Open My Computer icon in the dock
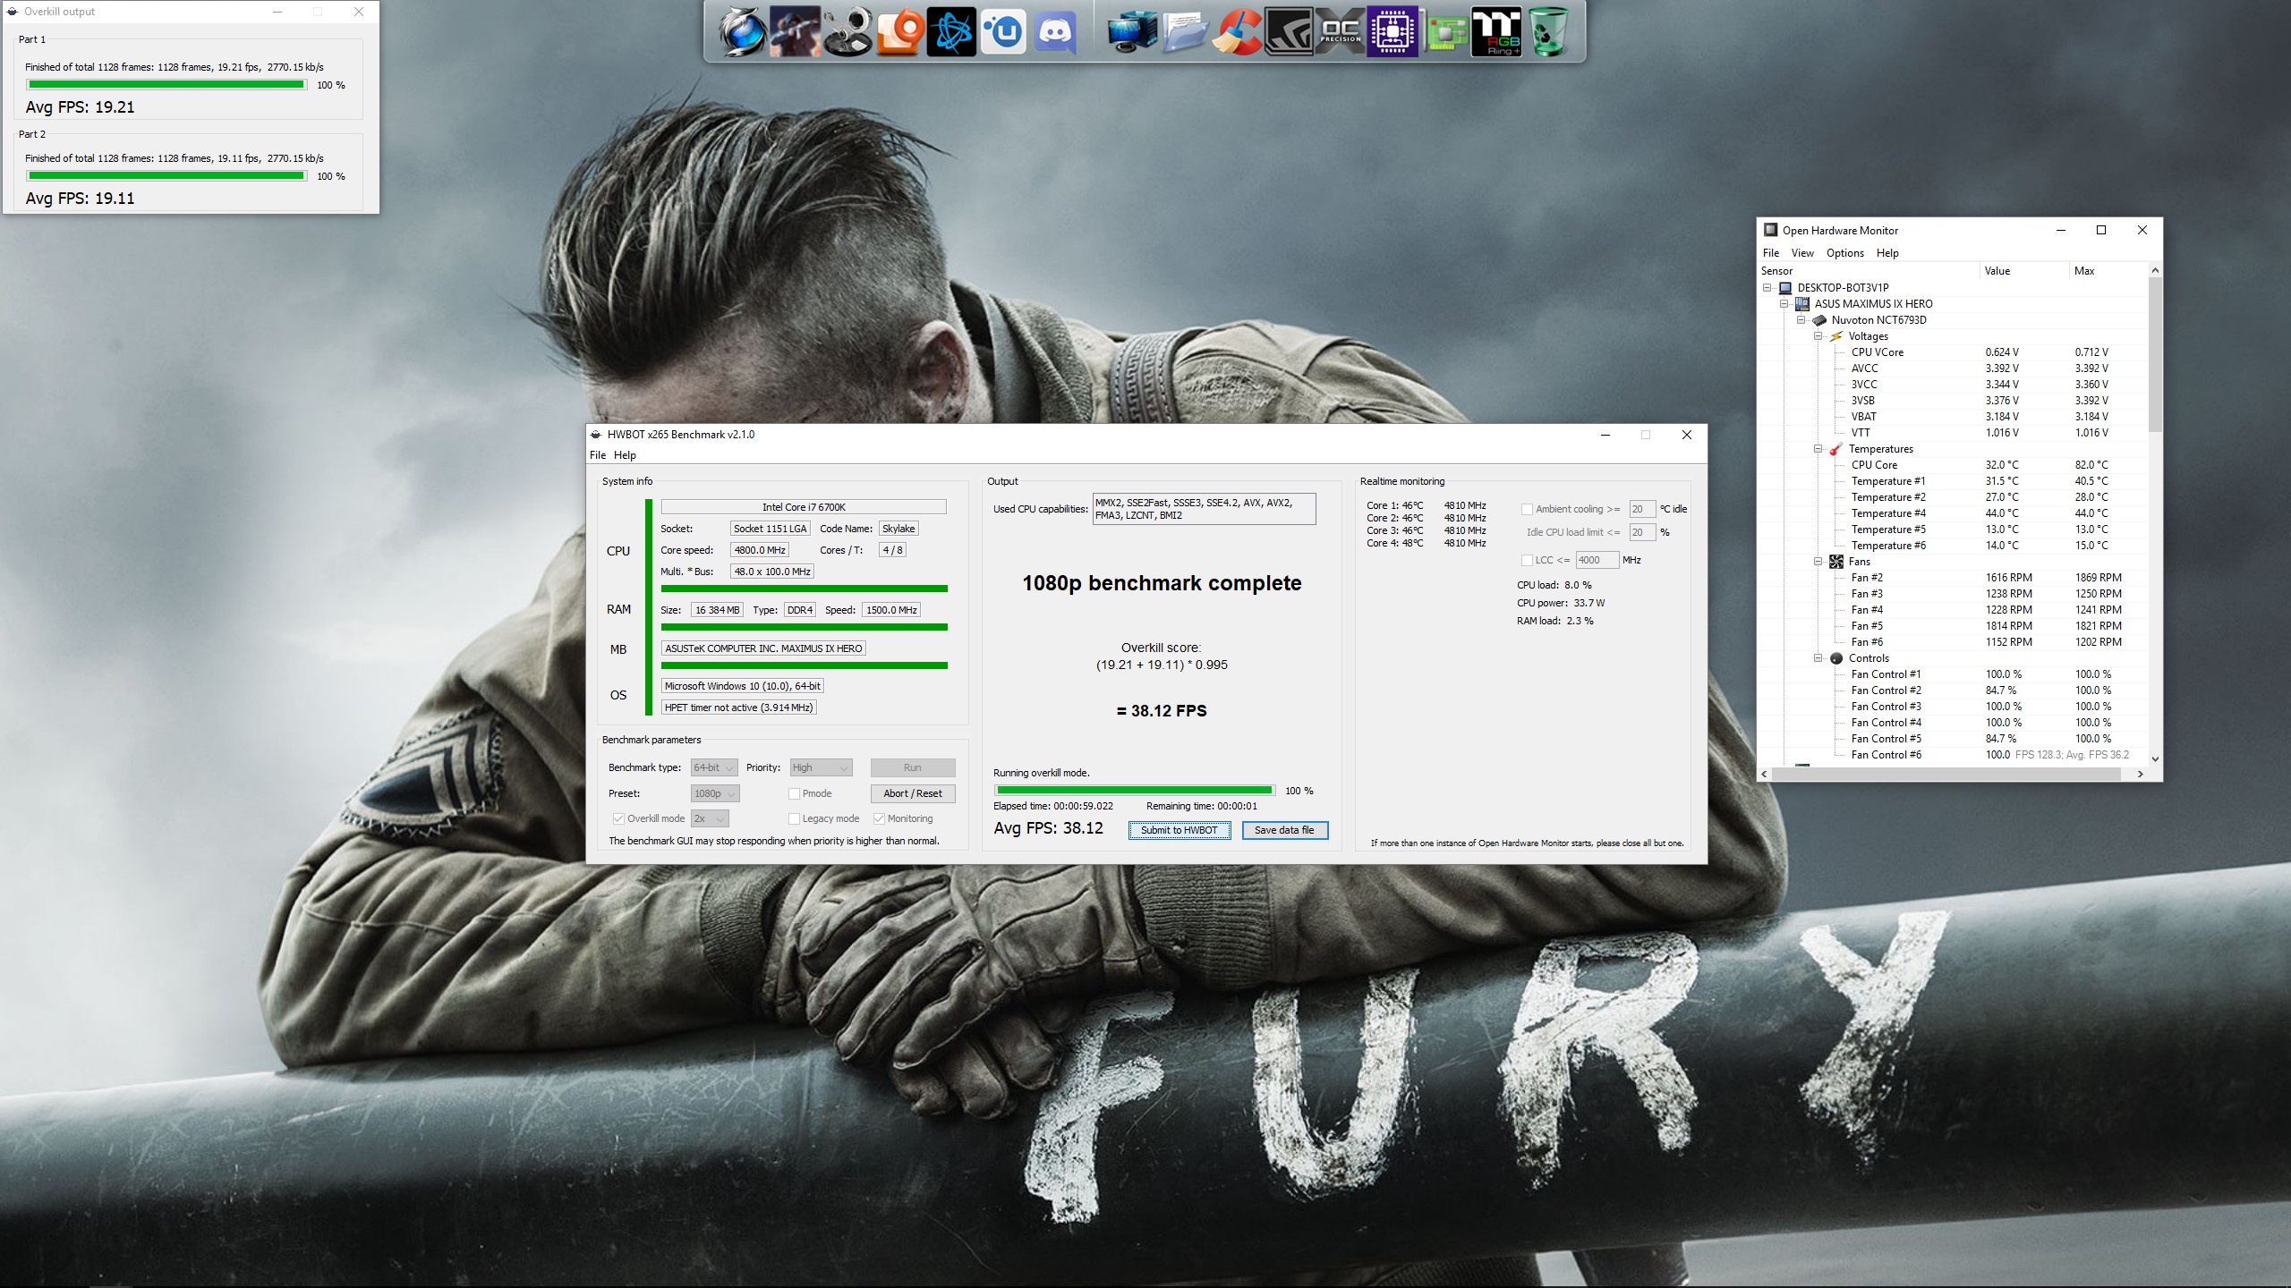The width and height of the screenshot is (2291, 1288). (1131, 32)
